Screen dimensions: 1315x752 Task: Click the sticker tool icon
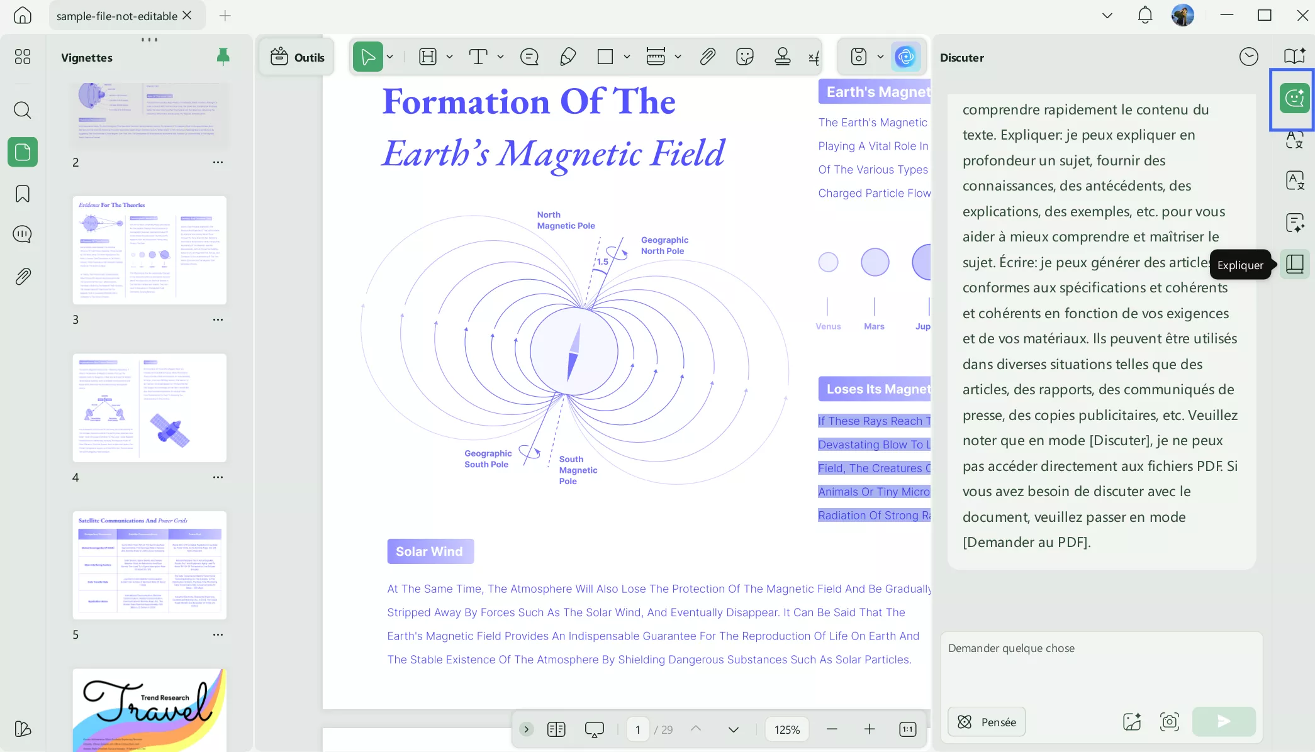coord(744,57)
